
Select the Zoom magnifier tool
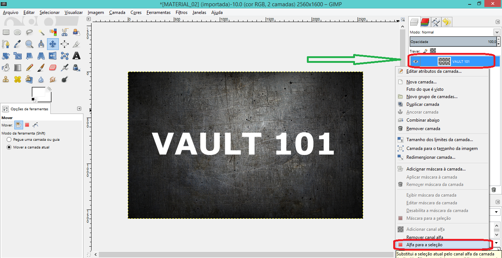pyautogui.click(x=29, y=44)
